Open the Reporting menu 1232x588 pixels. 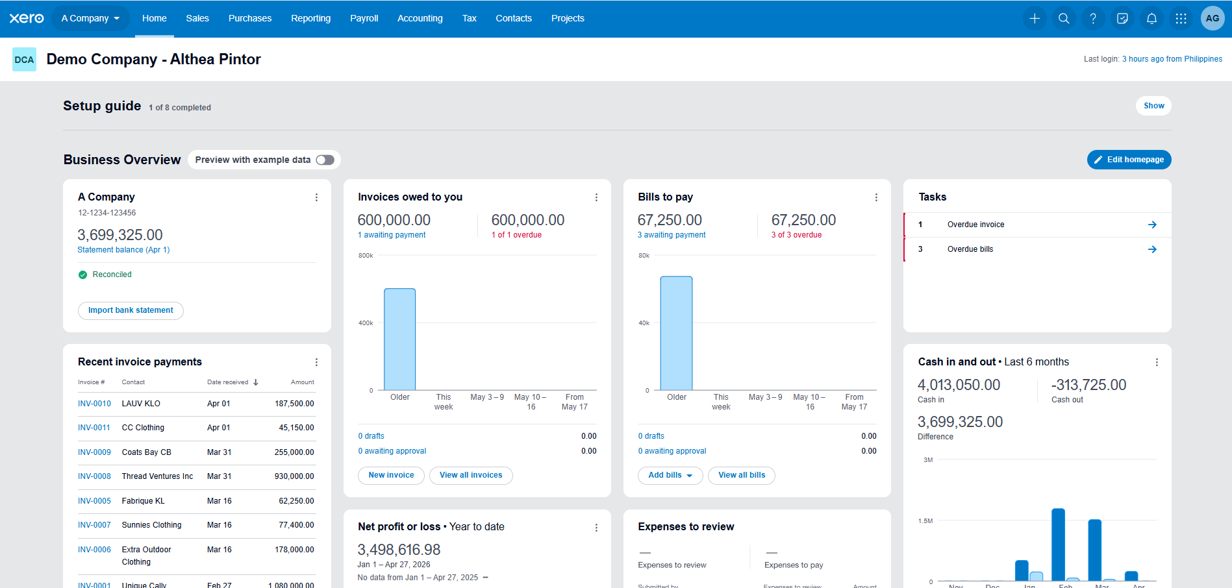(x=310, y=18)
